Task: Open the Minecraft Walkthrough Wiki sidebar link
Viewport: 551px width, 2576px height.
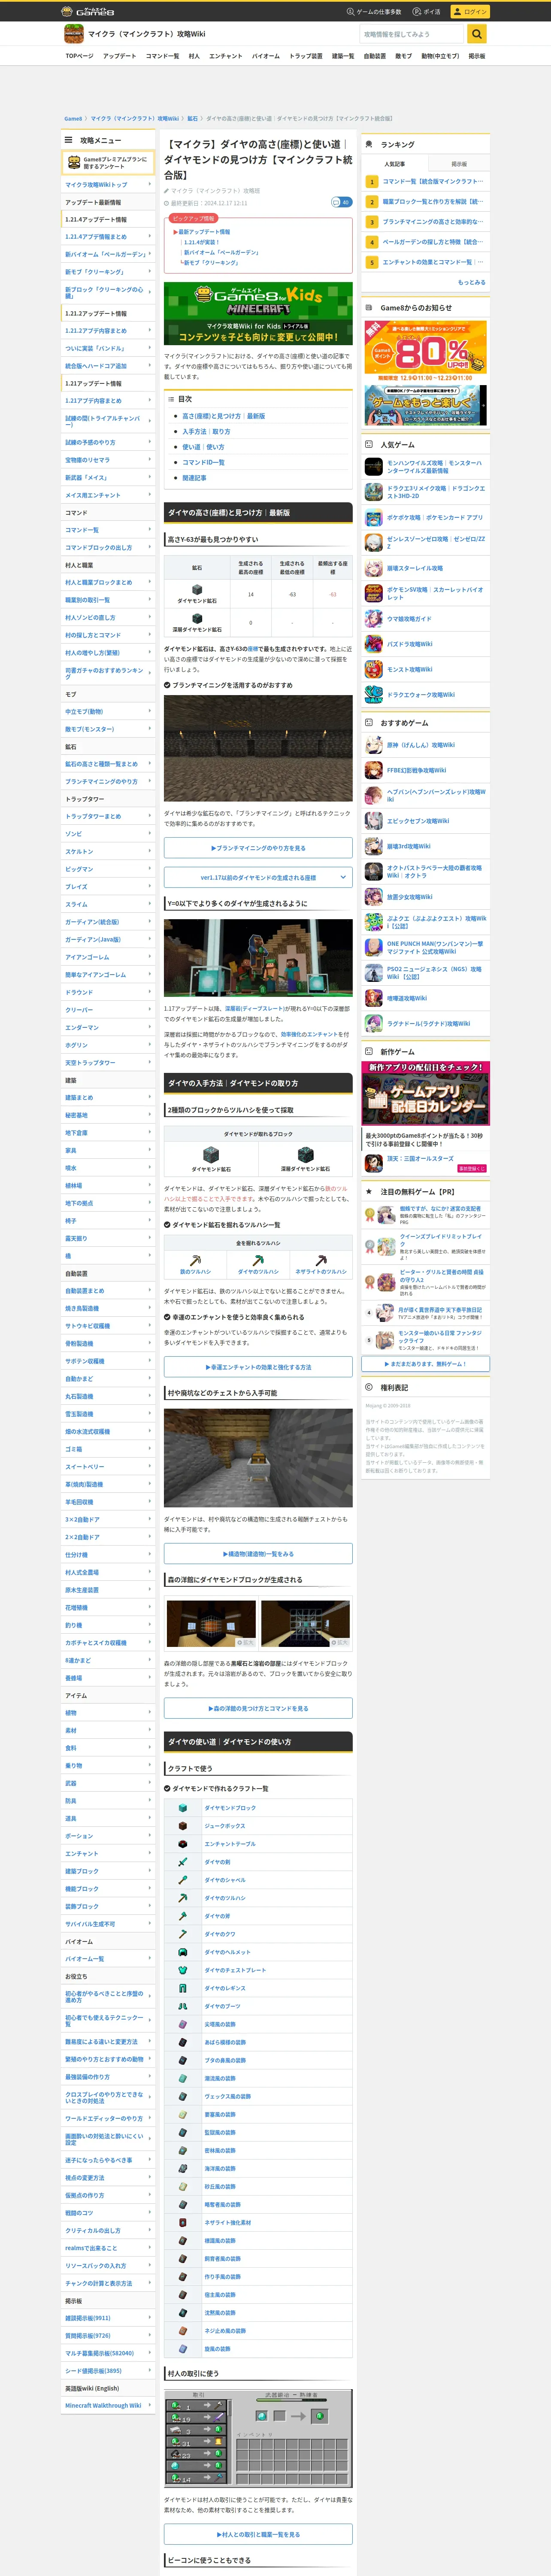Action: 108,2406
